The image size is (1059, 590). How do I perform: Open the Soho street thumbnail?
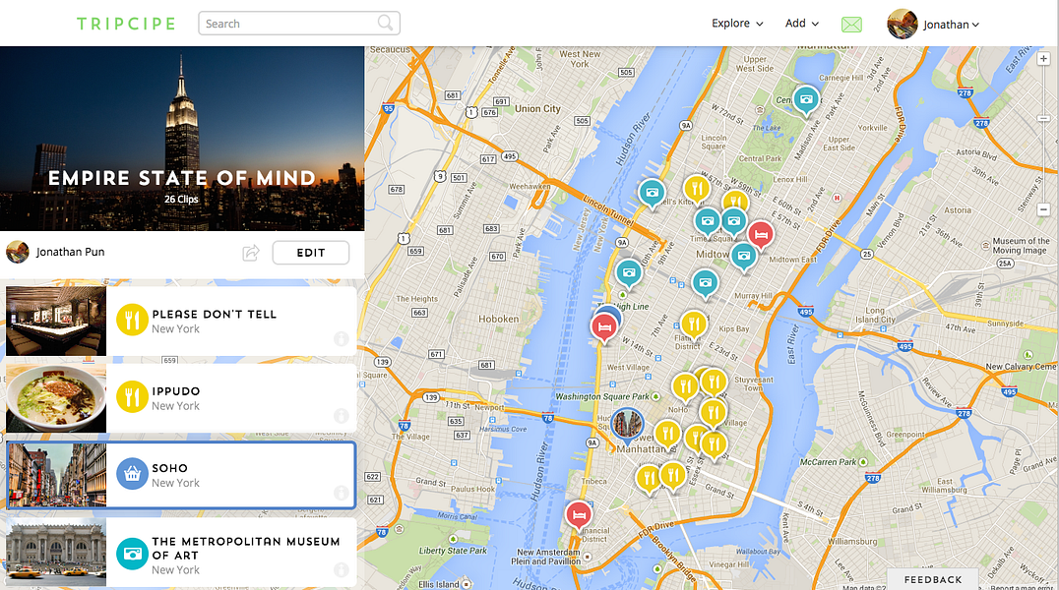tap(57, 475)
